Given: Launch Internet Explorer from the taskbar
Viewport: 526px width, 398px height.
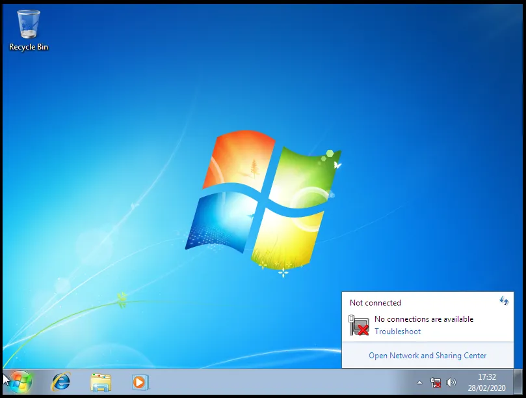Looking at the screenshot, I should pyautogui.click(x=61, y=383).
